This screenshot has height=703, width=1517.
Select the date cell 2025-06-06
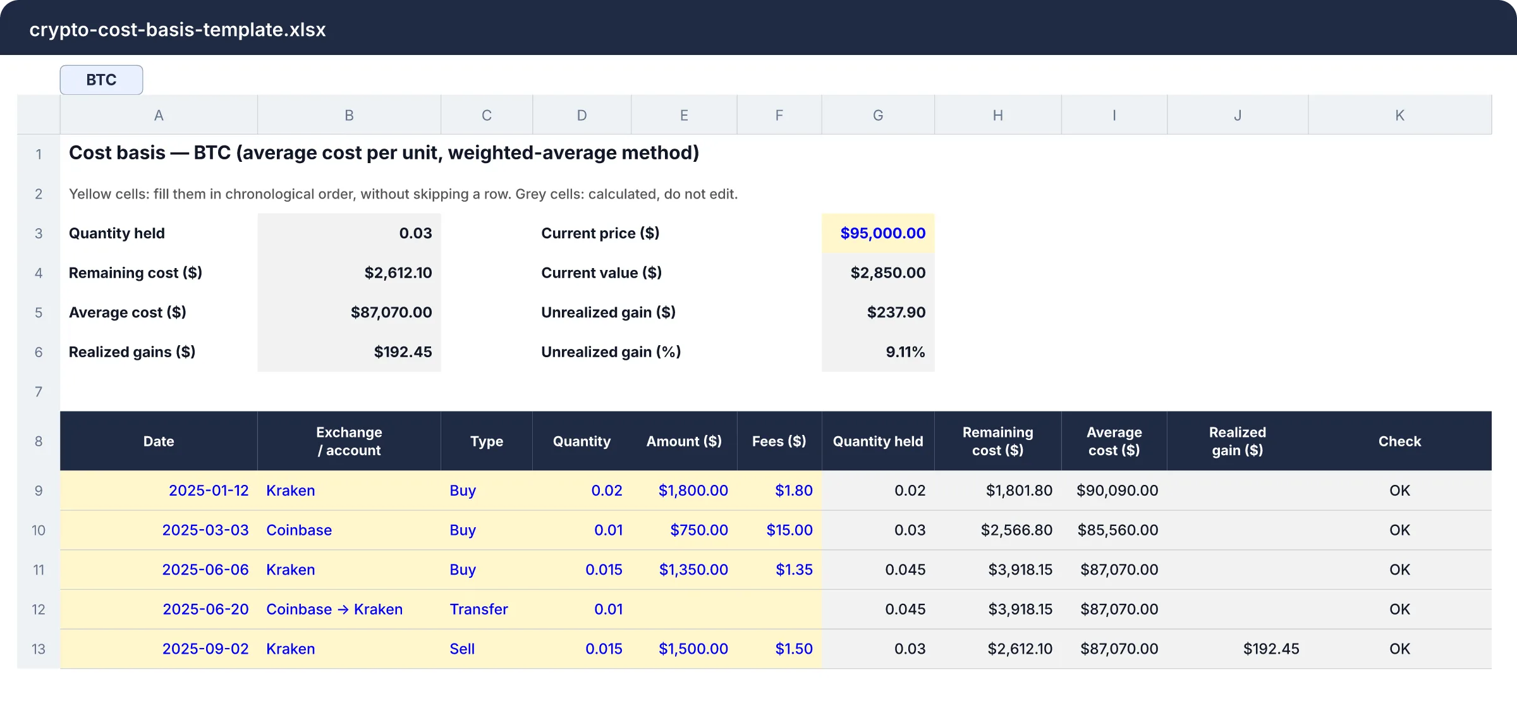point(159,570)
